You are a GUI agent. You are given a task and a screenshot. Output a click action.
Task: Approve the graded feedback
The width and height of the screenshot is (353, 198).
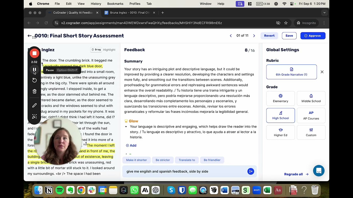313,36
